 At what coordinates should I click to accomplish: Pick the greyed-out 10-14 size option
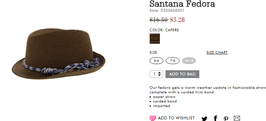[189, 60]
